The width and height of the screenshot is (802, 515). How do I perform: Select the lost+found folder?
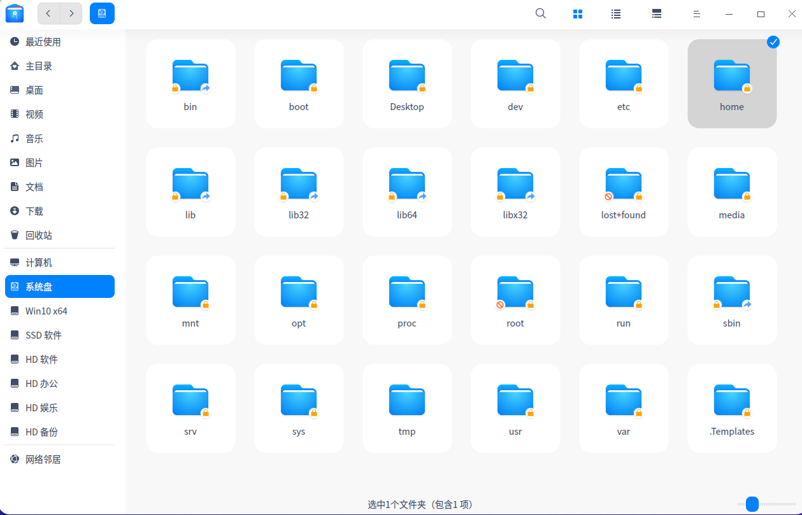[x=624, y=192]
